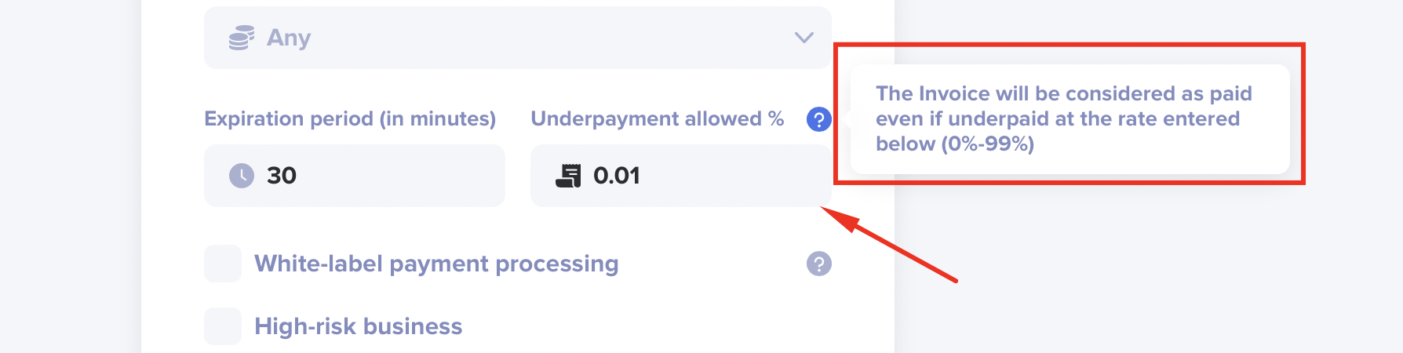Click the White-label payment processing label text
Image resolution: width=1403 pixels, height=353 pixels.
(x=436, y=264)
